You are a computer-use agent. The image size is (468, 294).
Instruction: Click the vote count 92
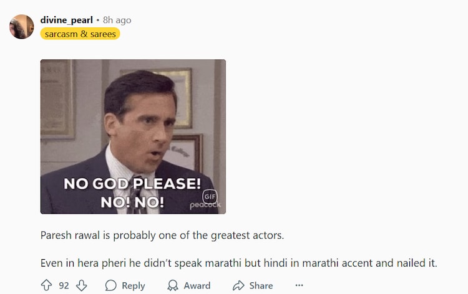[64, 285]
